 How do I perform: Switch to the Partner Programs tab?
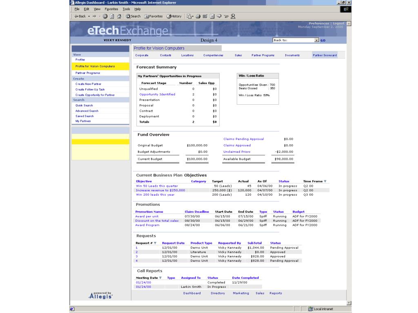pyautogui.click(x=263, y=55)
